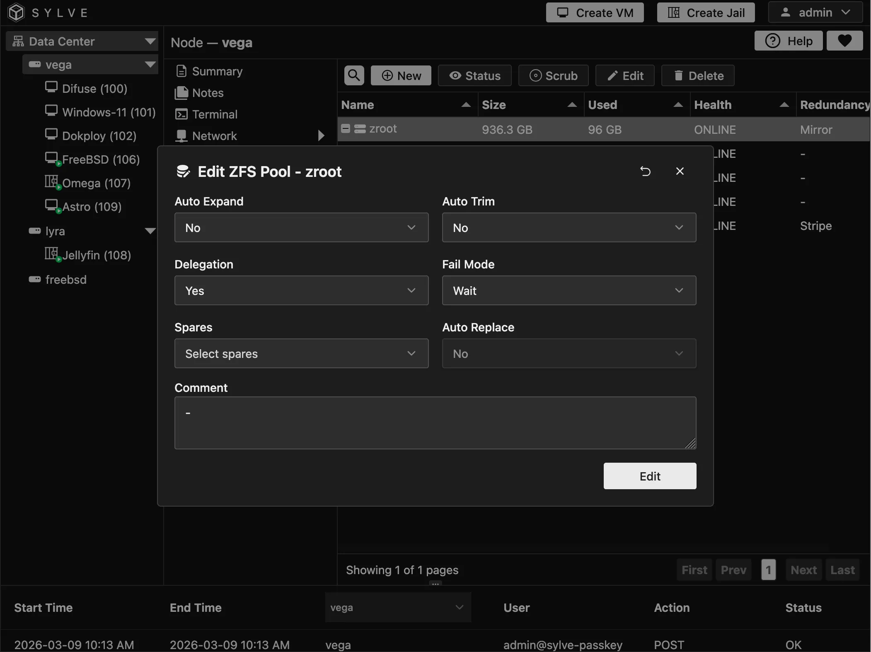Expand the lyra node in sidebar
This screenshot has width=871, height=652.
tap(150, 231)
